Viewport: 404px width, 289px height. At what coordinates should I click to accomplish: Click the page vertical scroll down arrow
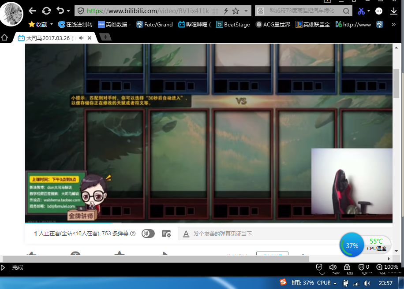pyautogui.click(x=396, y=251)
